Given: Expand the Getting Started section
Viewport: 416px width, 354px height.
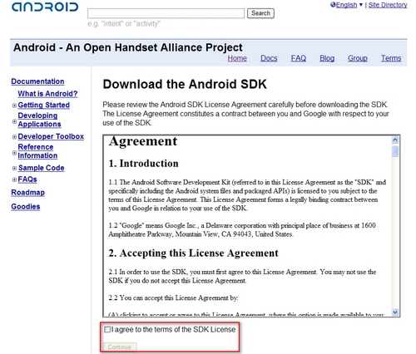Looking at the screenshot, I should coord(14,106).
